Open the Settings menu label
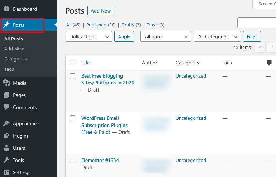The width and height of the screenshot is (276, 177). [22, 172]
